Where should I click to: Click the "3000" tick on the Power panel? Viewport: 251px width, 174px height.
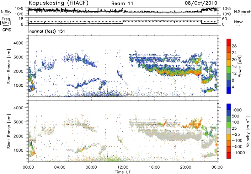pos(19,57)
